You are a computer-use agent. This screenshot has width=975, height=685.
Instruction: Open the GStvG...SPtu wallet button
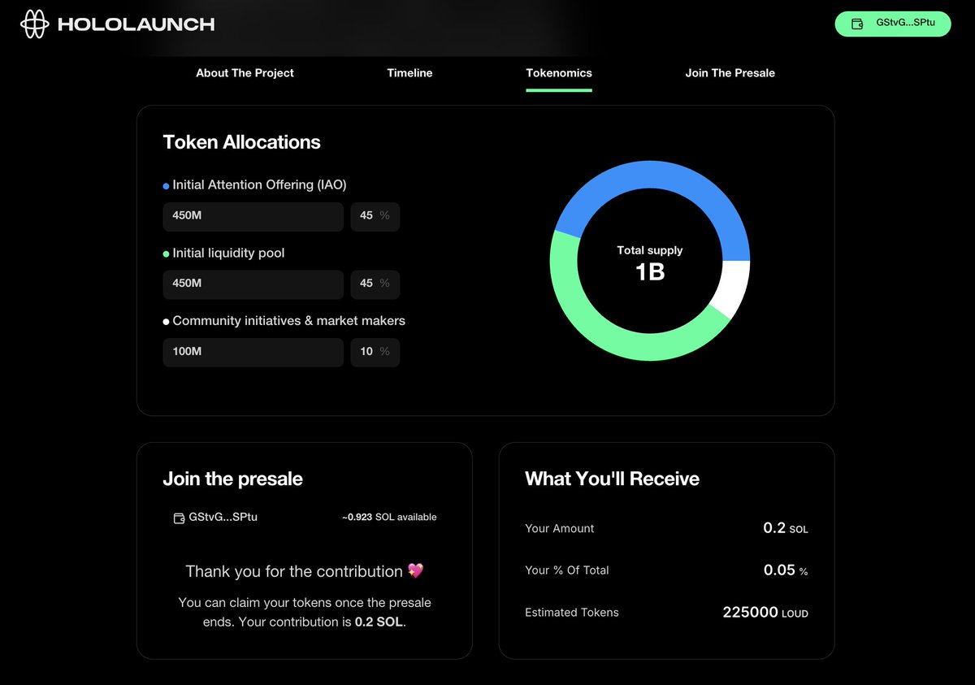click(893, 24)
